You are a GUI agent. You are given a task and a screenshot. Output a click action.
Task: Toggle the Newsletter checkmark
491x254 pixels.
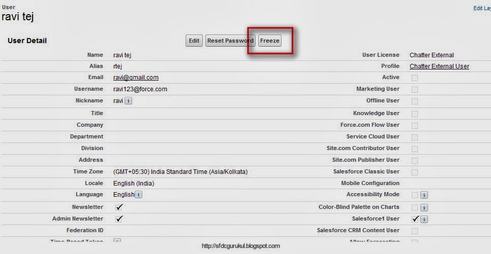point(119,207)
